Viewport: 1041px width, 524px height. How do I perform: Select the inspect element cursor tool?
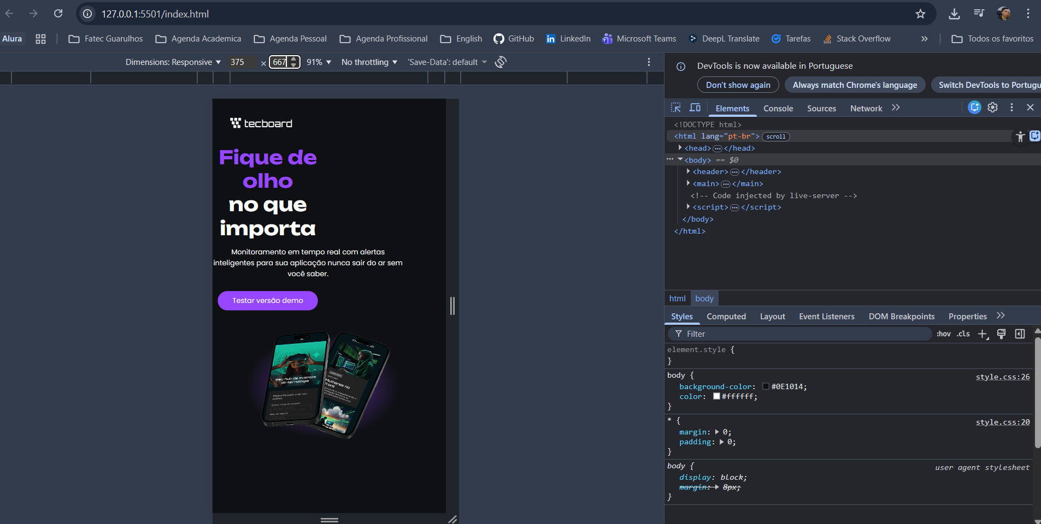coord(676,107)
